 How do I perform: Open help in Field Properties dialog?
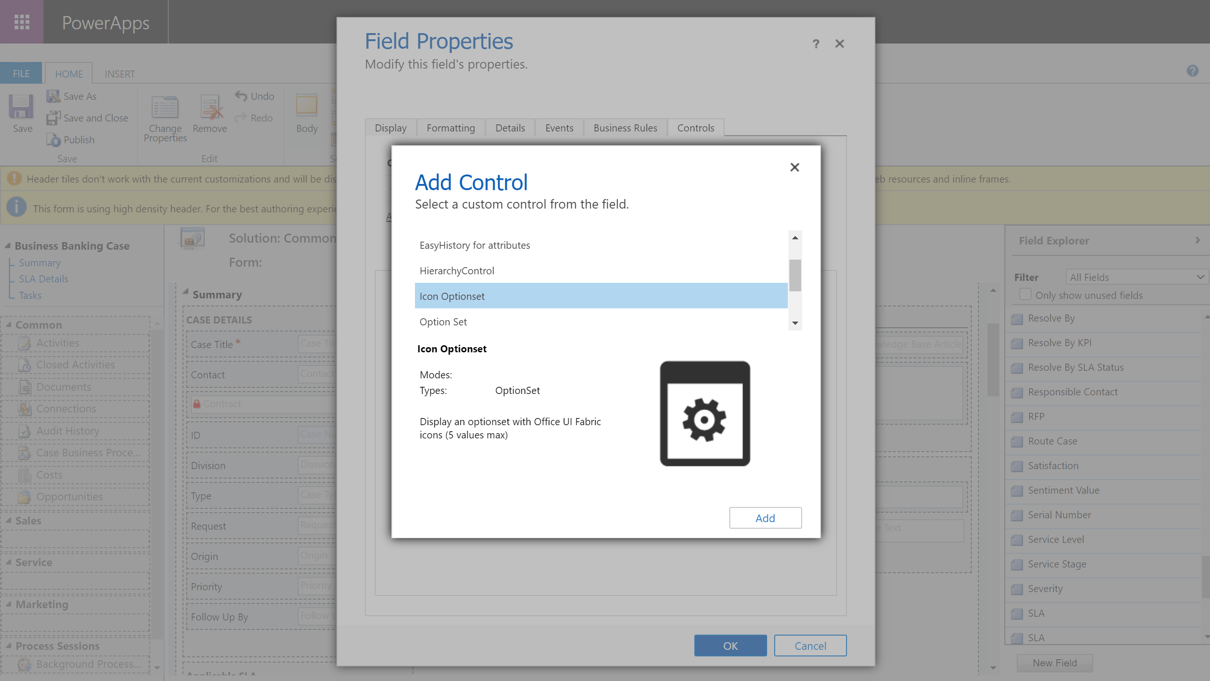pyautogui.click(x=816, y=44)
